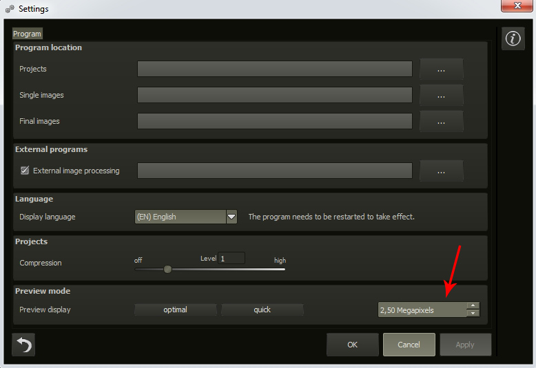The image size is (536, 368).
Task: Select the quick preview display mode
Action: (262, 310)
